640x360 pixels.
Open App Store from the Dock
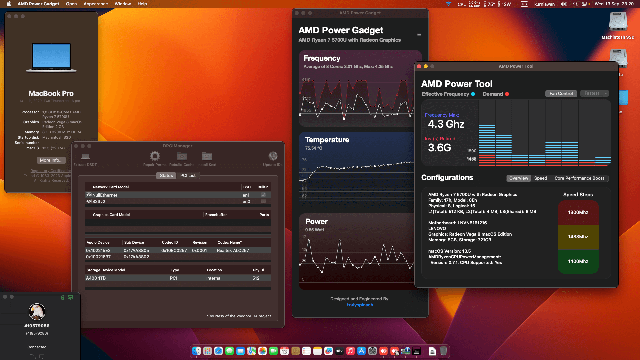point(361,351)
